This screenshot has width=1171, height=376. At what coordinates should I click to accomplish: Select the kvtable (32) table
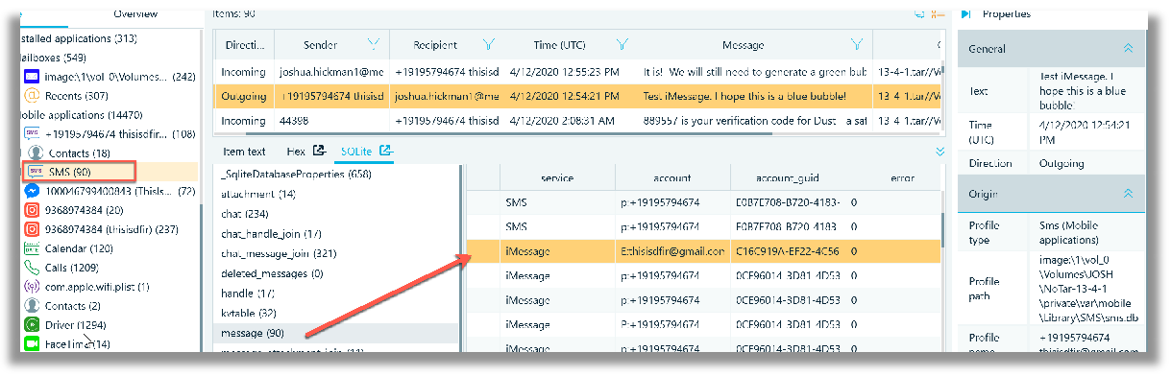(249, 314)
